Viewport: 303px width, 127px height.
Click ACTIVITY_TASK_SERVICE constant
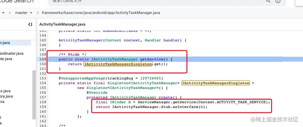coord(241,102)
